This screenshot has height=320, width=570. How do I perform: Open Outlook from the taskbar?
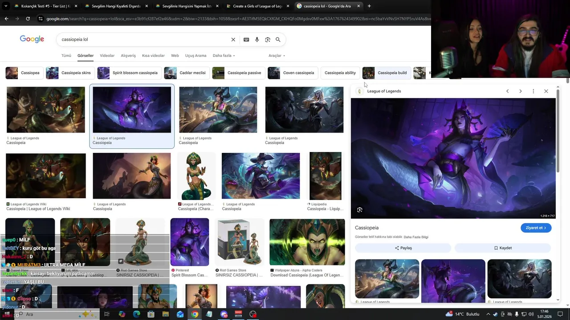pos(180,314)
